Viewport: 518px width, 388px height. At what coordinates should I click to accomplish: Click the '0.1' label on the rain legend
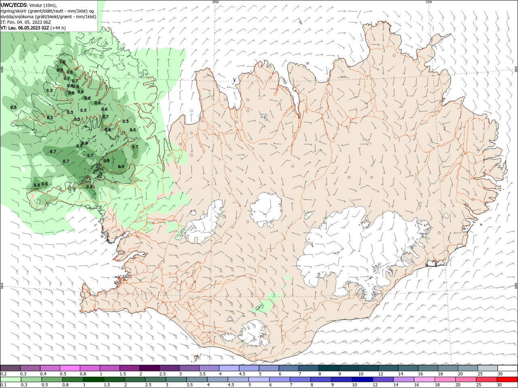[x=4, y=385]
